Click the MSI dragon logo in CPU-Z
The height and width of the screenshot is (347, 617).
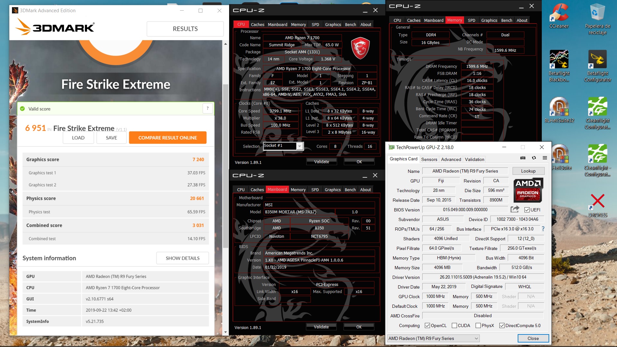pyautogui.click(x=360, y=48)
